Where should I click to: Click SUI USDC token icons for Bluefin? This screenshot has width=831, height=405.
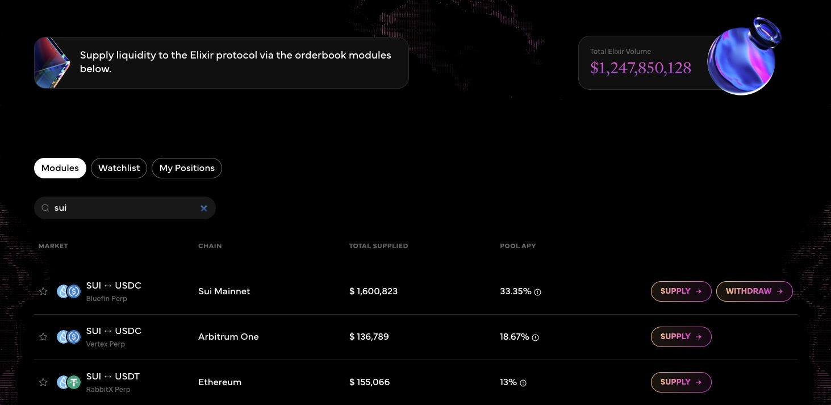click(x=69, y=291)
